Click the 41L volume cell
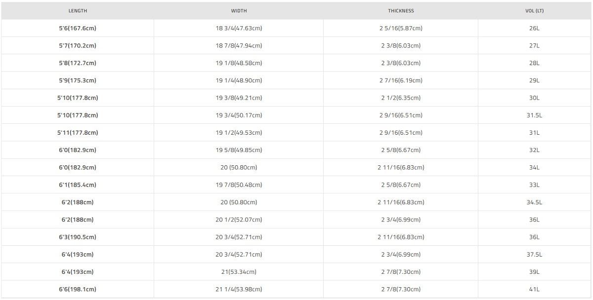The height and width of the screenshot is (300, 593). (x=534, y=289)
